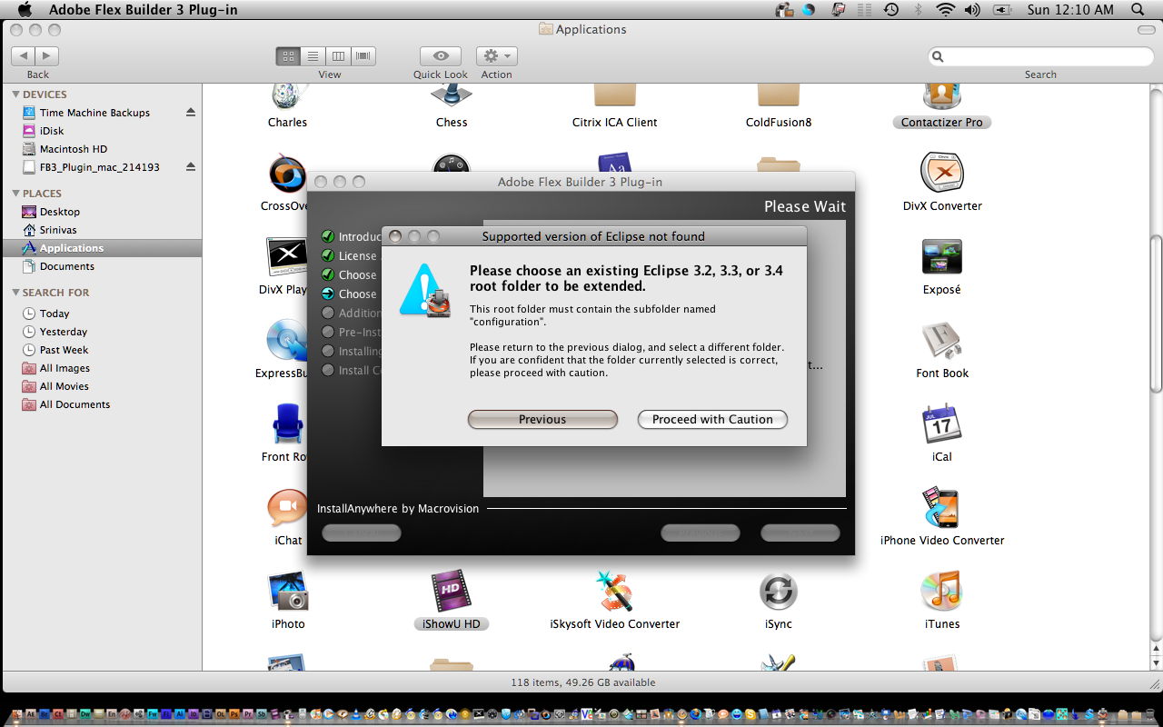Collapse the DEVICES sidebar section

click(x=15, y=95)
